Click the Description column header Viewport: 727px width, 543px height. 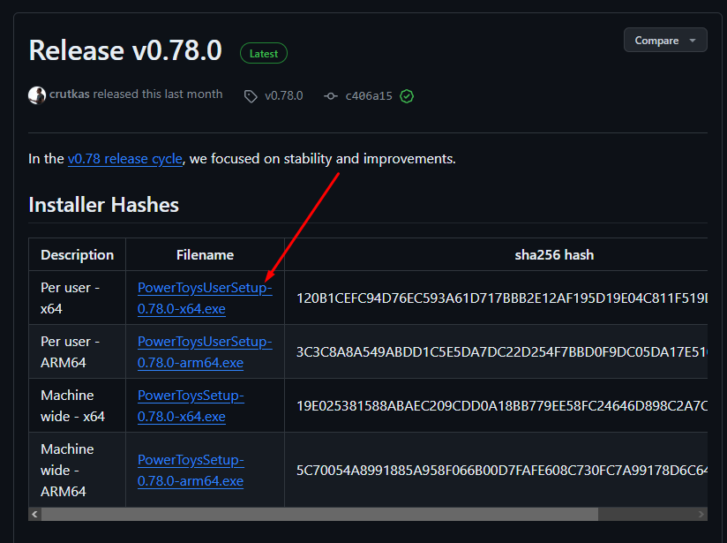[x=77, y=254]
